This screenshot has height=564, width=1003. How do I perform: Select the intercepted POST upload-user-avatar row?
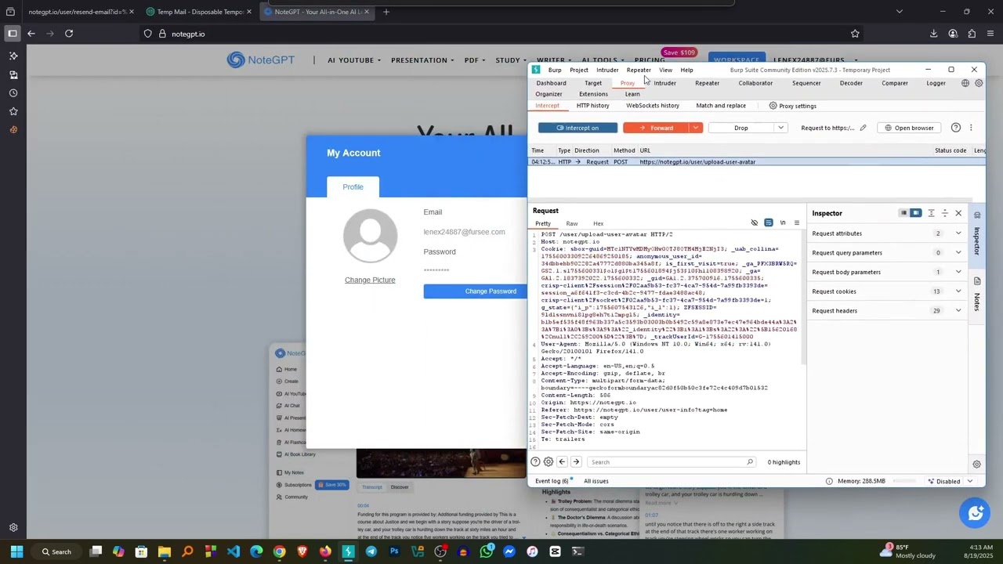[x=756, y=162]
